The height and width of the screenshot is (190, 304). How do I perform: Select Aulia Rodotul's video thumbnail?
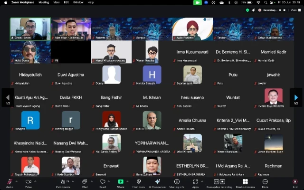coord(192,29)
